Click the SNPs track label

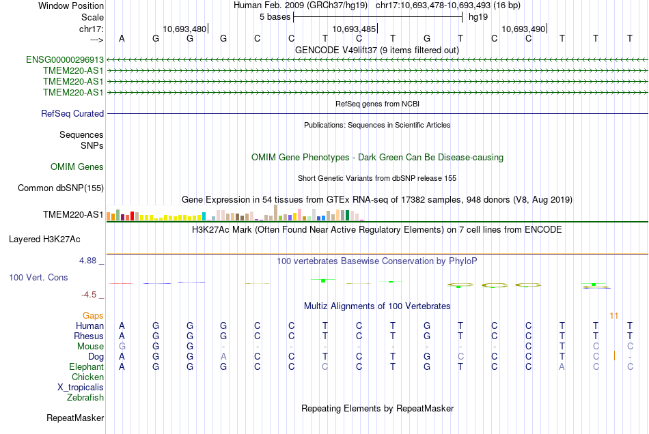pos(92,145)
